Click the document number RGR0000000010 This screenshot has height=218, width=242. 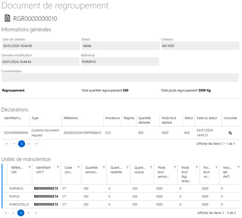click(35, 19)
